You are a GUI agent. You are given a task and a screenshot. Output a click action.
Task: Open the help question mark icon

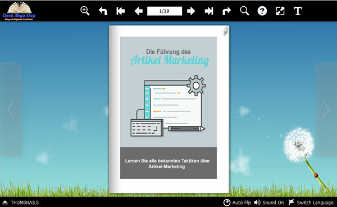tap(262, 11)
